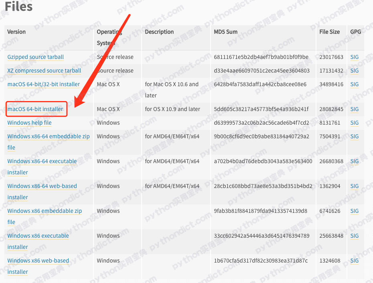Download Windows x86 embeddable zip file
This screenshot has width=373, height=283.
click(44, 211)
